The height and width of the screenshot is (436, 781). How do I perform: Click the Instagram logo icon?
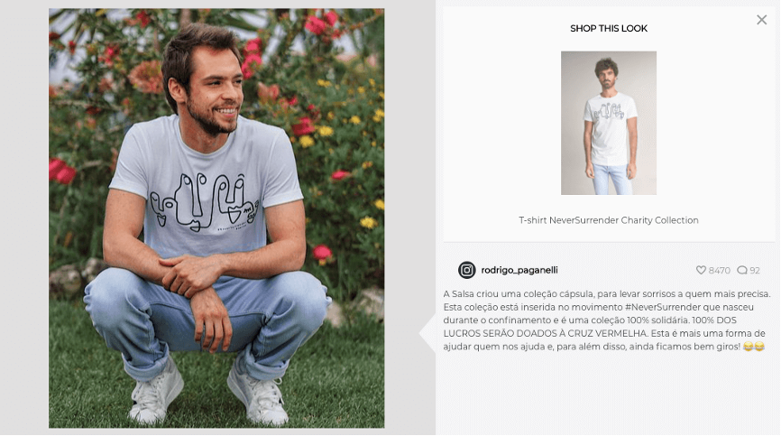(467, 270)
